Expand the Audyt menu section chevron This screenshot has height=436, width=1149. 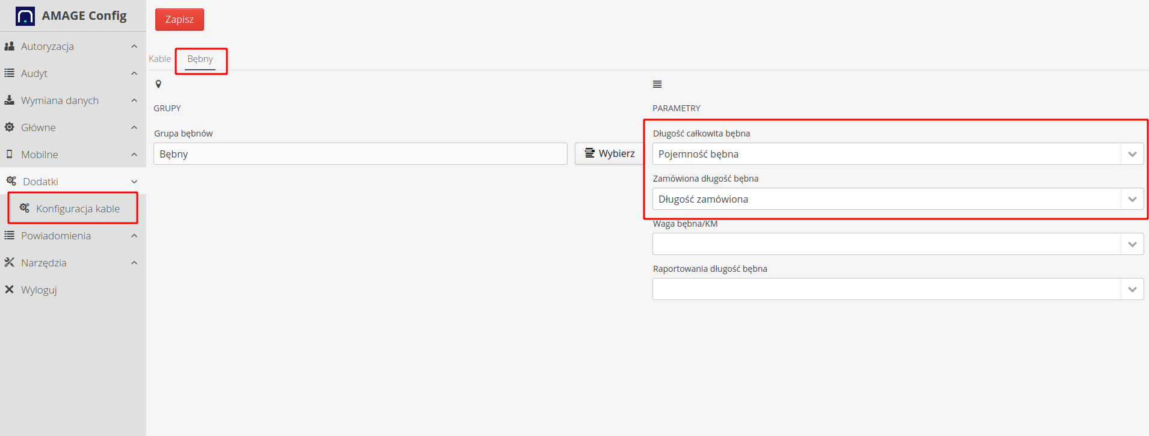coord(134,73)
